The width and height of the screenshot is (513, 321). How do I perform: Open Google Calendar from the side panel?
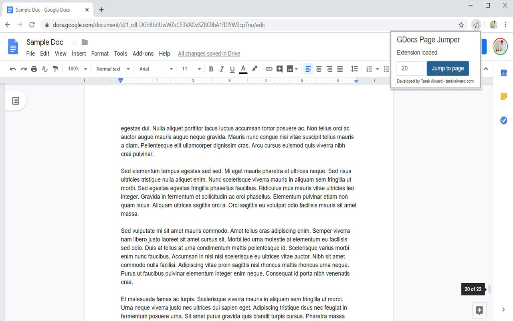point(504,73)
